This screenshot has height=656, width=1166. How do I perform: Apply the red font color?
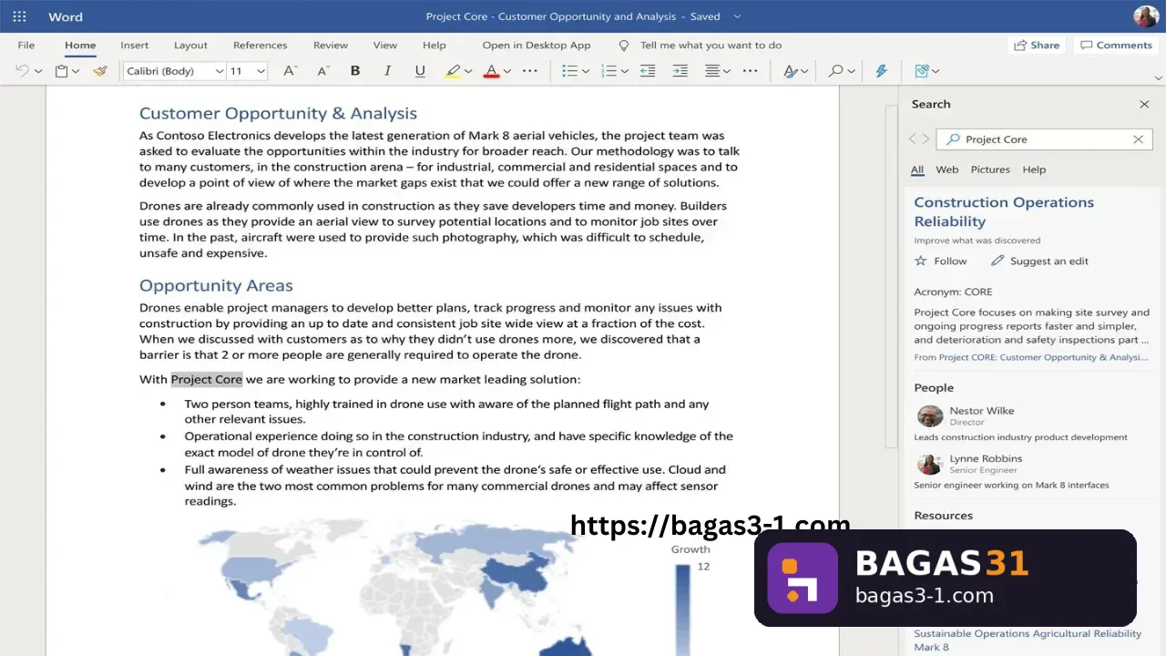491,71
